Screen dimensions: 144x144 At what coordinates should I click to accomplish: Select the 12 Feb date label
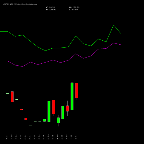(76, 137)
